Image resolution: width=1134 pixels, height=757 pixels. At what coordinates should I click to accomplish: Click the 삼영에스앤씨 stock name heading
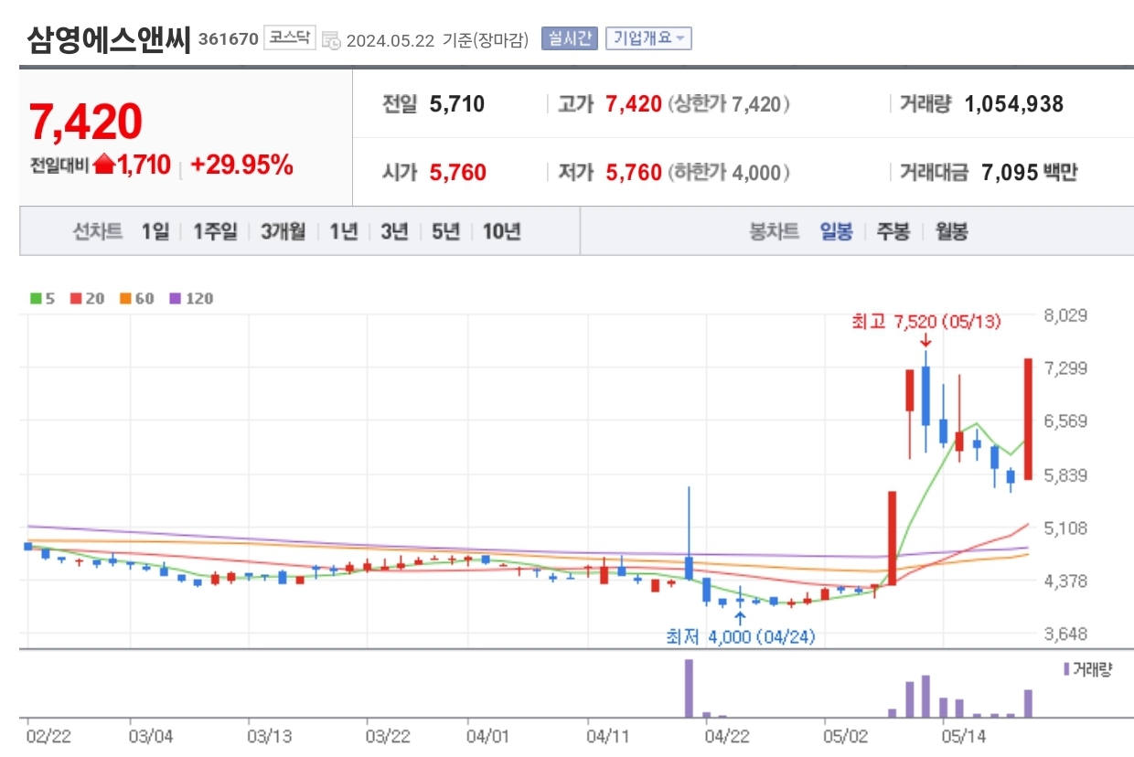[110, 40]
